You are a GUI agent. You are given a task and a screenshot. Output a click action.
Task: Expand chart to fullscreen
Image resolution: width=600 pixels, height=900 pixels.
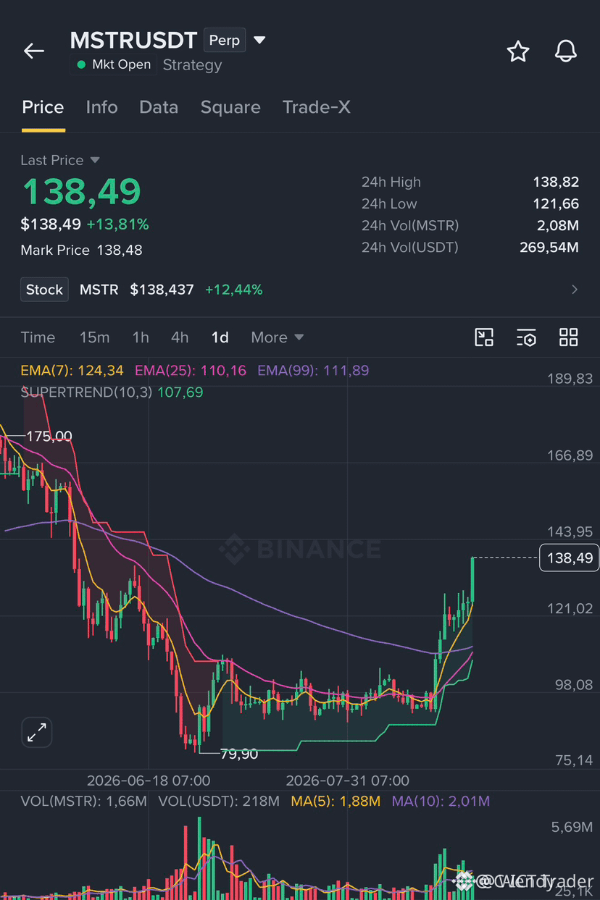[36, 732]
